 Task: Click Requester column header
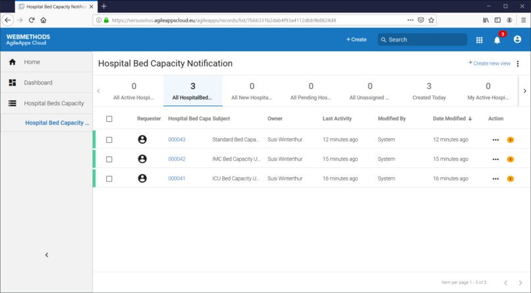coord(149,119)
